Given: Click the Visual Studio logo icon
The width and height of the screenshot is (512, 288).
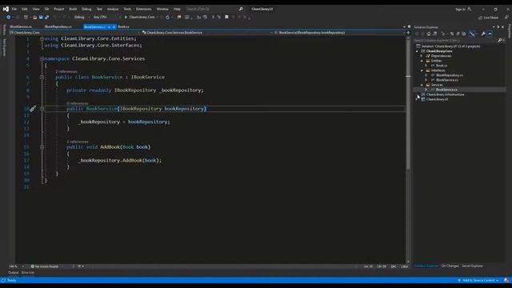Looking at the screenshot, I should [6, 9].
